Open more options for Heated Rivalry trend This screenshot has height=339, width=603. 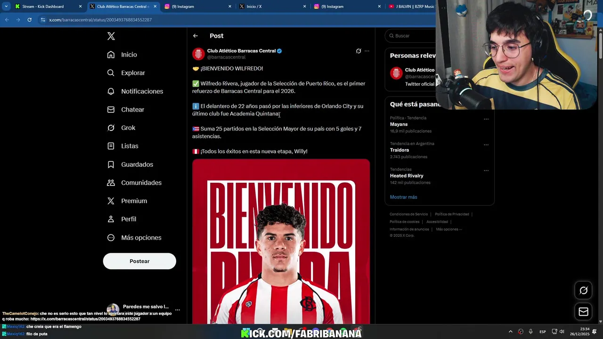click(x=486, y=170)
